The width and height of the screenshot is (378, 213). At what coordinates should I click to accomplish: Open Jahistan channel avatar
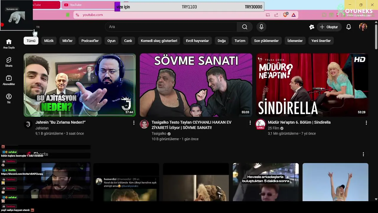click(28, 124)
